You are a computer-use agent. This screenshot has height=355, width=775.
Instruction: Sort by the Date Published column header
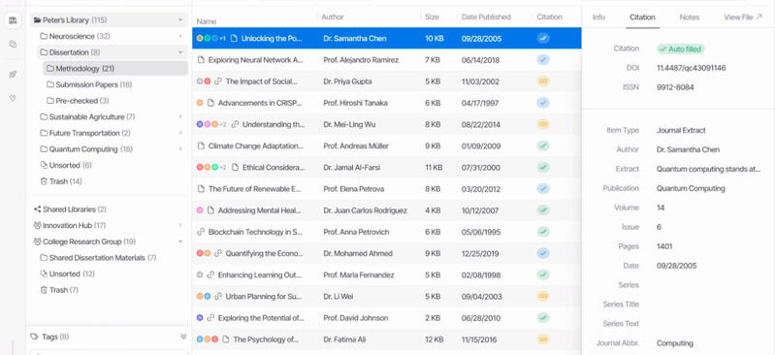[x=486, y=16]
